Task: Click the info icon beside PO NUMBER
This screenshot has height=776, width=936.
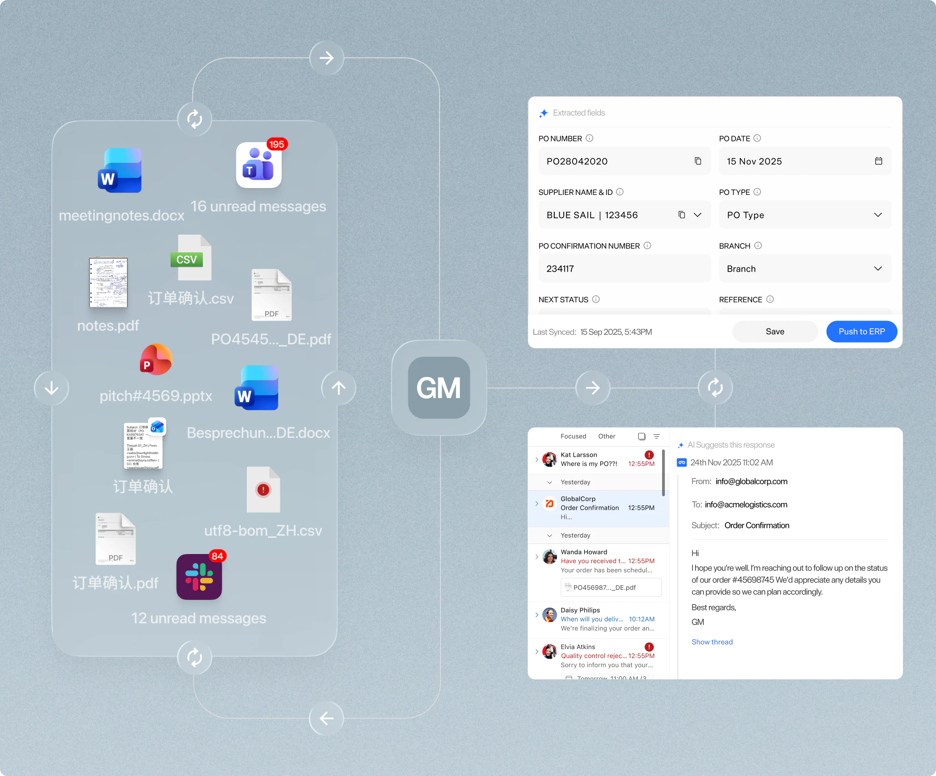Action: [x=590, y=138]
